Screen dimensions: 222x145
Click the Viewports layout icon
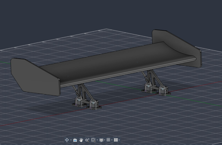tap(116, 140)
